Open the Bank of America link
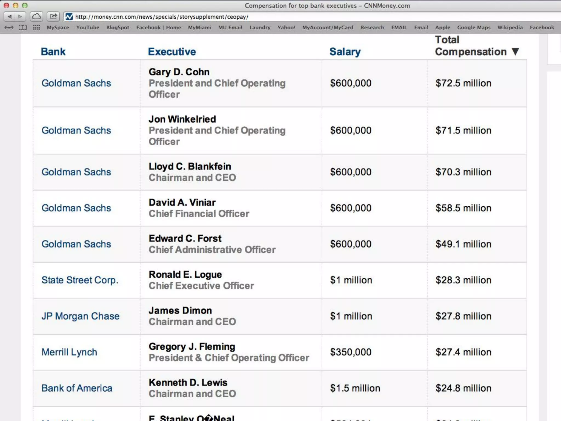561x421 pixels. point(77,388)
